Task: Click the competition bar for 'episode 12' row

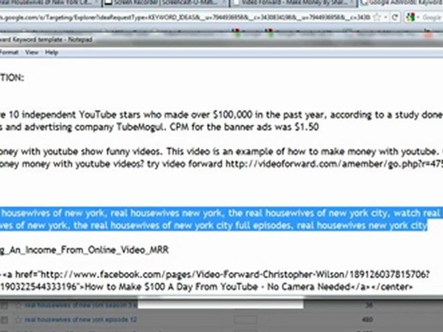Action: click(245, 320)
